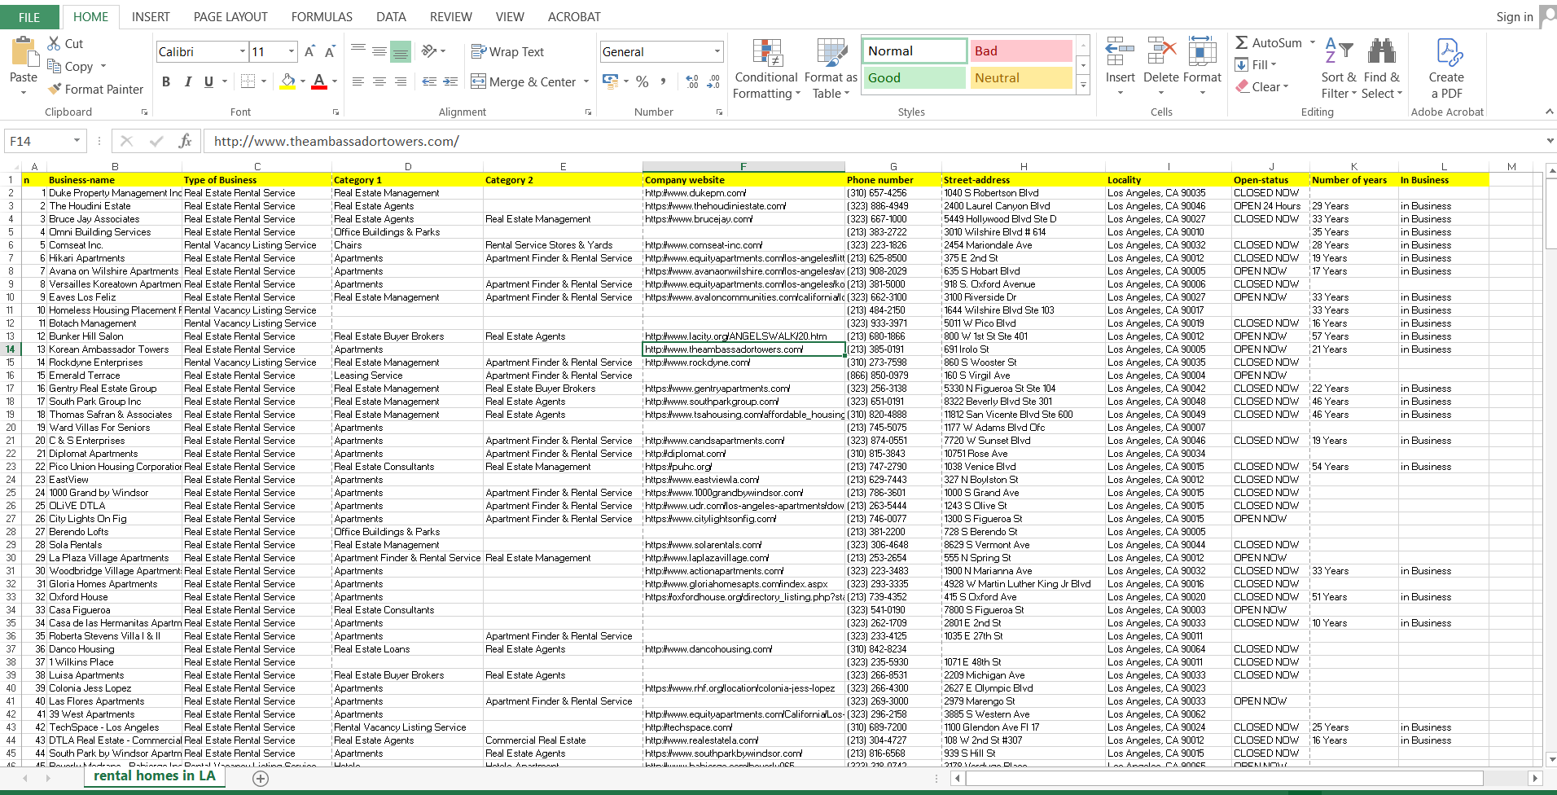Image resolution: width=1557 pixels, height=795 pixels.
Task: Toggle Wrap Text for the cell
Action: [507, 51]
